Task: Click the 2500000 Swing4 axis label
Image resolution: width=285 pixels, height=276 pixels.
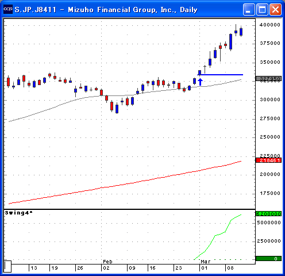Action: pos(269,241)
